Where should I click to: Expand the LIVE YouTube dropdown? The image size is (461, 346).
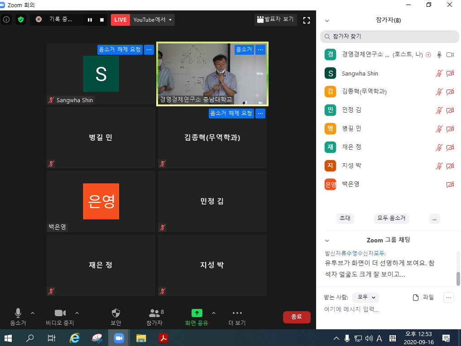pyautogui.click(x=170, y=20)
